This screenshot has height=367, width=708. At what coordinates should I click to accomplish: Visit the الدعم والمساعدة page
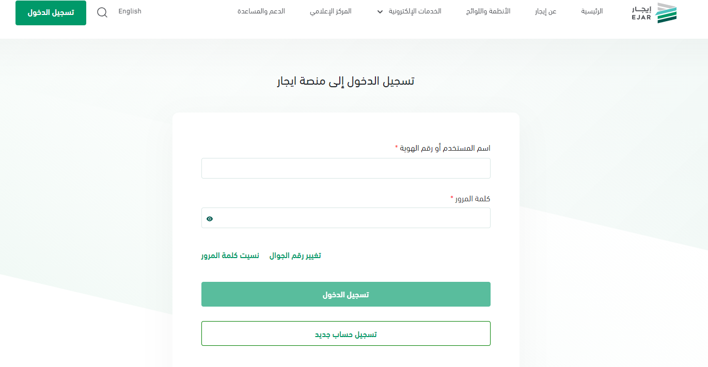pyautogui.click(x=261, y=11)
